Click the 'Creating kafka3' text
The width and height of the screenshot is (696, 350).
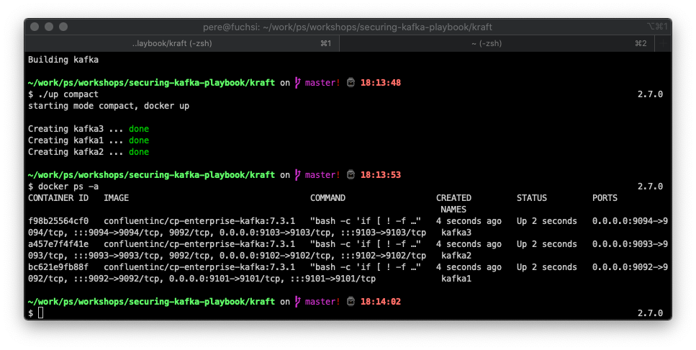tap(65, 129)
